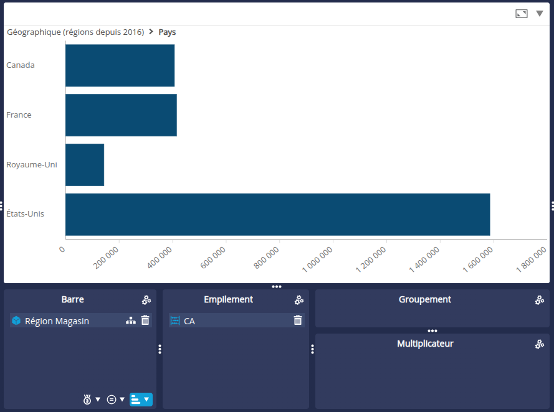Click the blue cube icon of Région Magasin
This screenshot has width=554, height=412.
coord(16,321)
